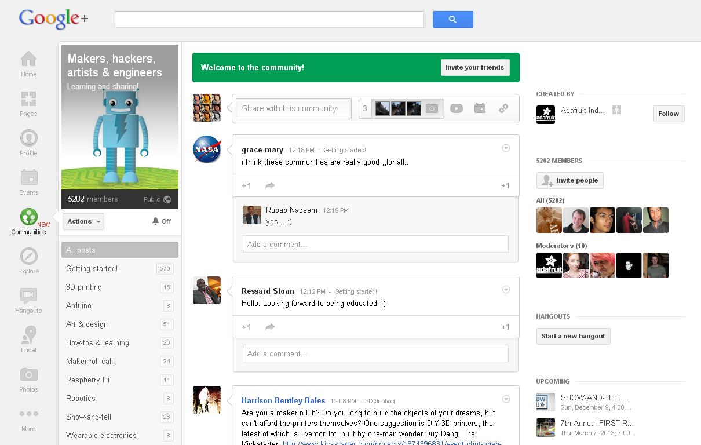This screenshot has height=445, width=701.
Task: Select the Getting started! category
Action: pos(120,268)
